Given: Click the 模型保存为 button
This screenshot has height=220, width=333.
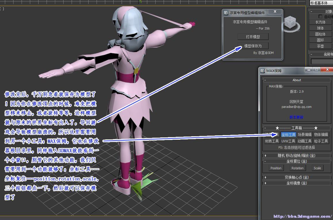Looking at the screenshot, I should tap(253, 46).
